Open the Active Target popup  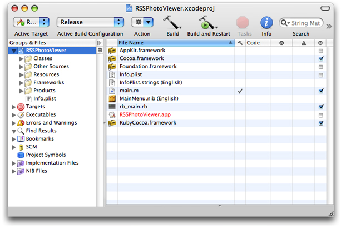31,22
